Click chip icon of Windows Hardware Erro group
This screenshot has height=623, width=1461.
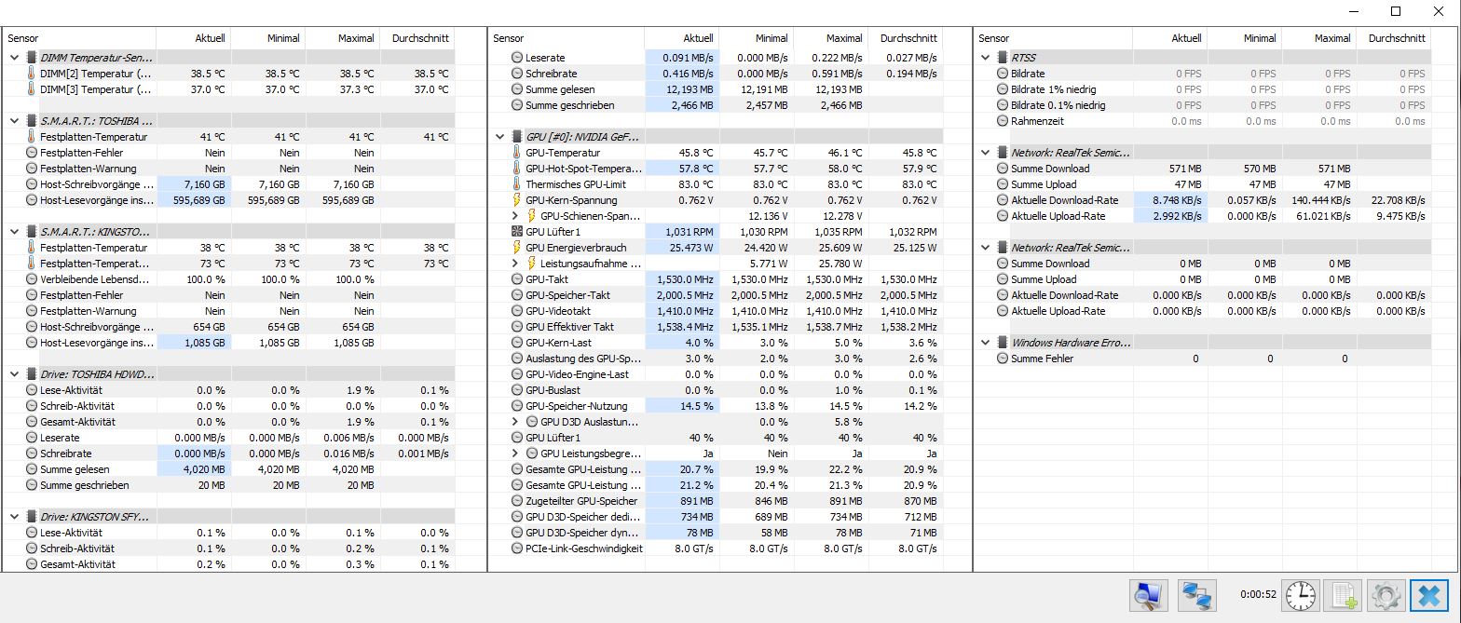[x=1003, y=343]
